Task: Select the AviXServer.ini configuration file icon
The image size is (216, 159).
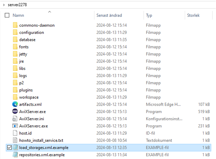Action: (x=15, y=119)
